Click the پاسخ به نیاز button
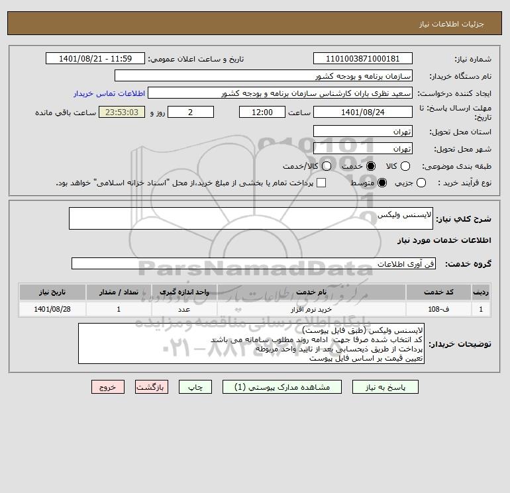 tap(385, 387)
